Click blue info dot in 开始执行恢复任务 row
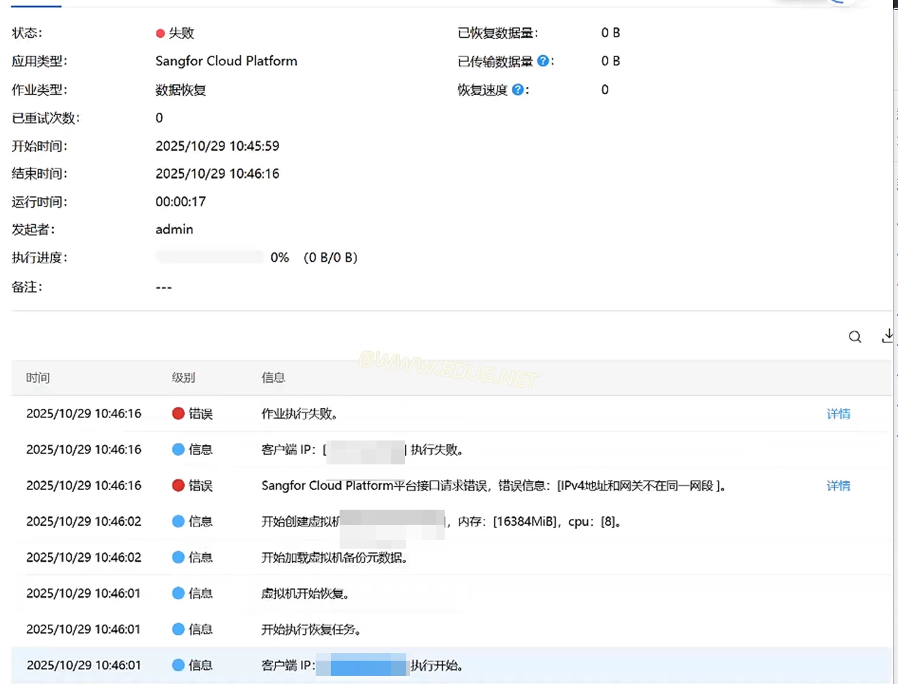898x684 pixels. tap(178, 629)
